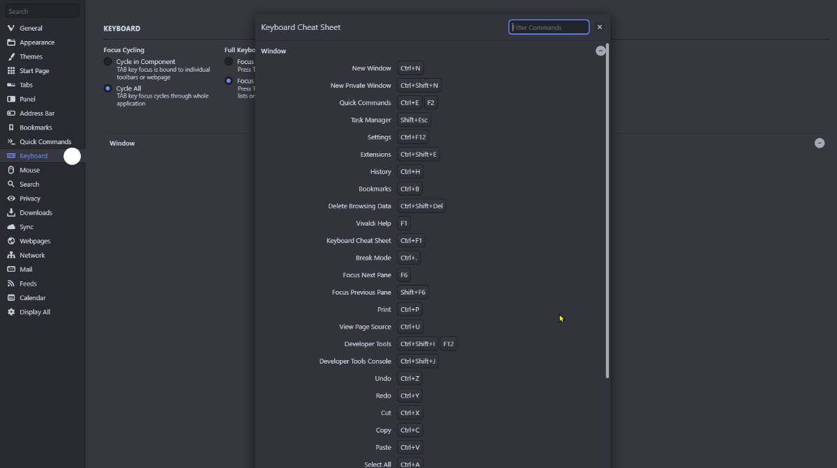Screen dimensions: 837x468
Task: Click the F12 Developer Tools shortcut
Action: [x=448, y=344]
